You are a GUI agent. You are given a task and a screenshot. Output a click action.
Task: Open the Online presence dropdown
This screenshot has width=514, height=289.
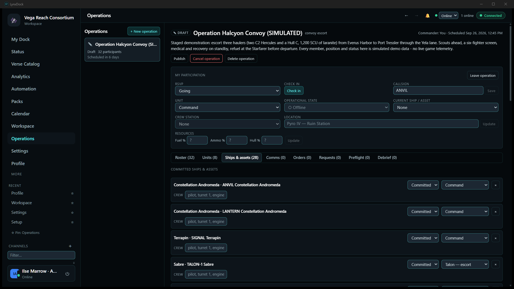(x=448, y=16)
